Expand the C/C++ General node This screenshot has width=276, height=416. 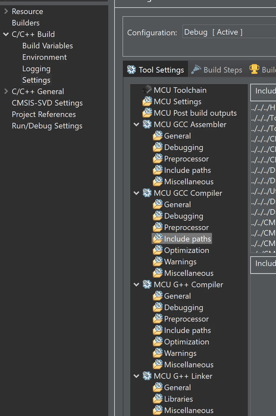coord(6,91)
